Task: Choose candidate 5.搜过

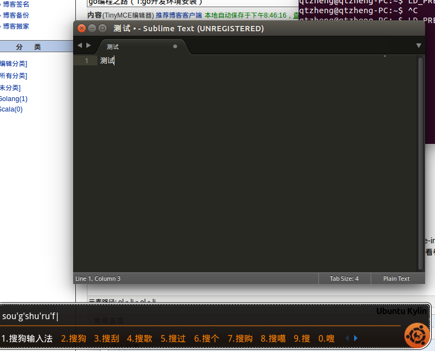Action: pyautogui.click(x=173, y=338)
